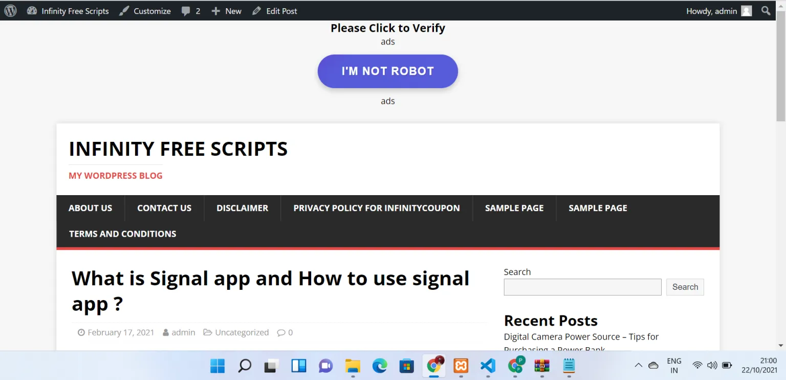Open the Windows Start menu
The image size is (786, 380).
coord(217,366)
